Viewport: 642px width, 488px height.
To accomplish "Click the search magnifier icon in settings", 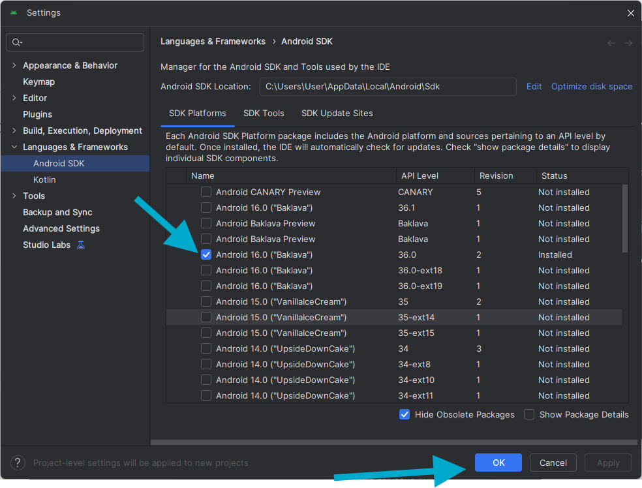I will click(16, 42).
